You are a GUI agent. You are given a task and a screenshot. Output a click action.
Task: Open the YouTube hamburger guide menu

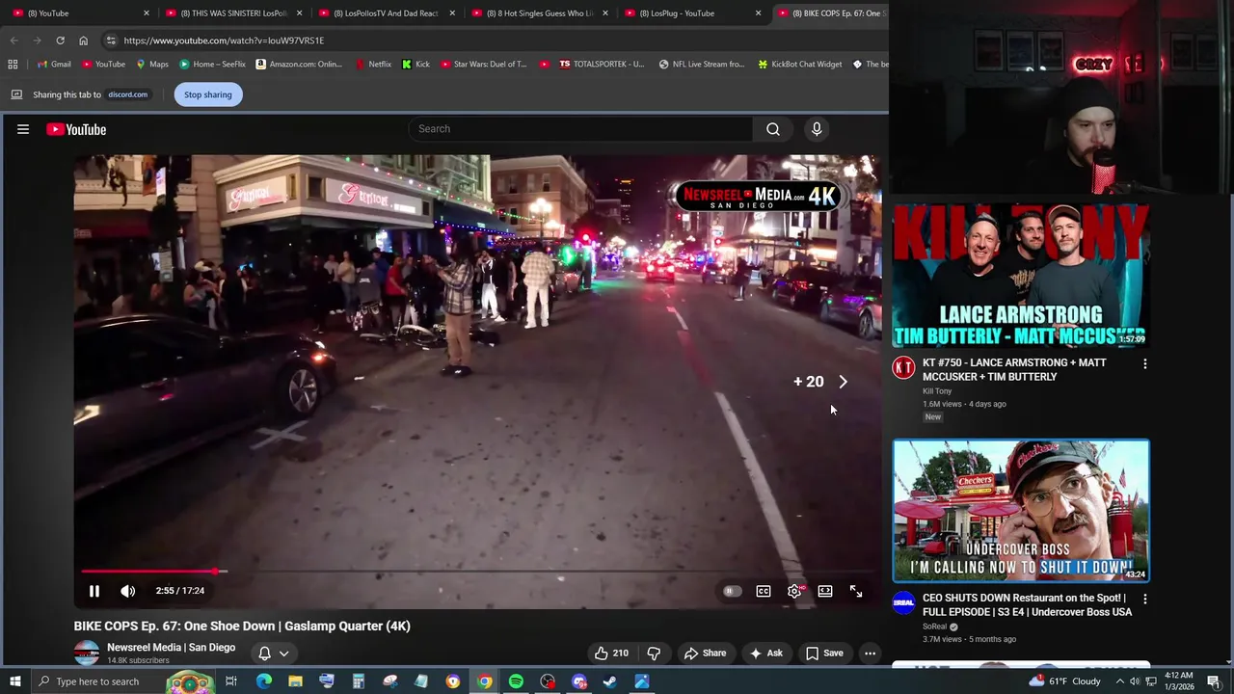click(23, 129)
